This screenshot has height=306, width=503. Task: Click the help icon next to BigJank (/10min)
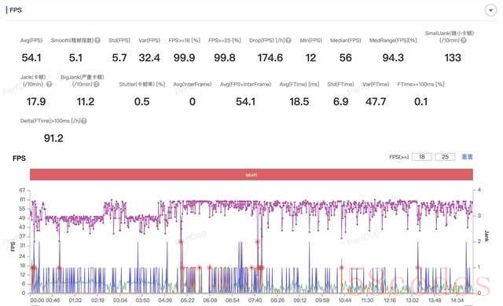[x=96, y=84]
